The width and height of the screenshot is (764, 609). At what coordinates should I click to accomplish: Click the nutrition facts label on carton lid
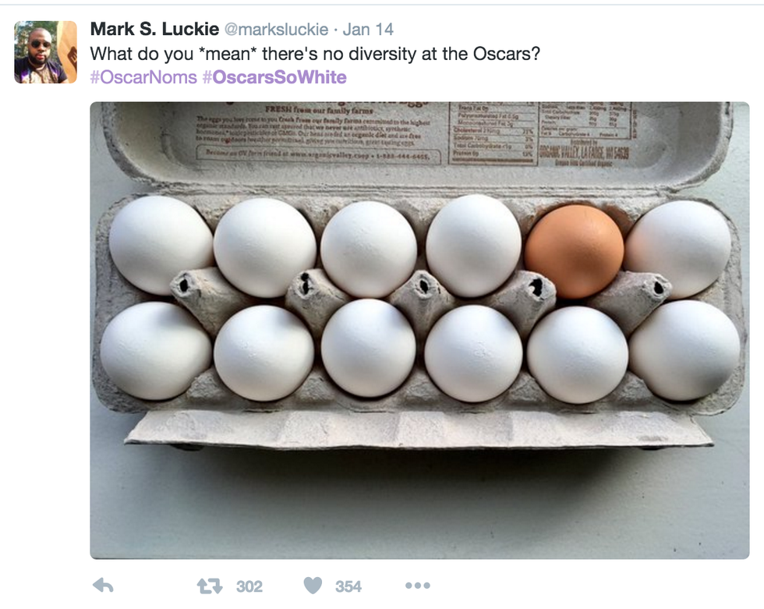click(x=491, y=133)
